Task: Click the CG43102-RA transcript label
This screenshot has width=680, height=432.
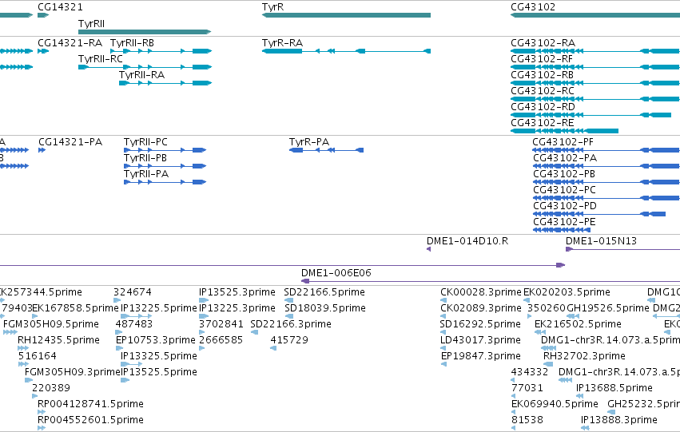Action: [543, 43]
